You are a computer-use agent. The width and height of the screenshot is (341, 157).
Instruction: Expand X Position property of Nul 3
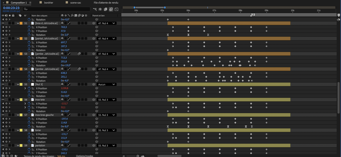click(25, 88)
